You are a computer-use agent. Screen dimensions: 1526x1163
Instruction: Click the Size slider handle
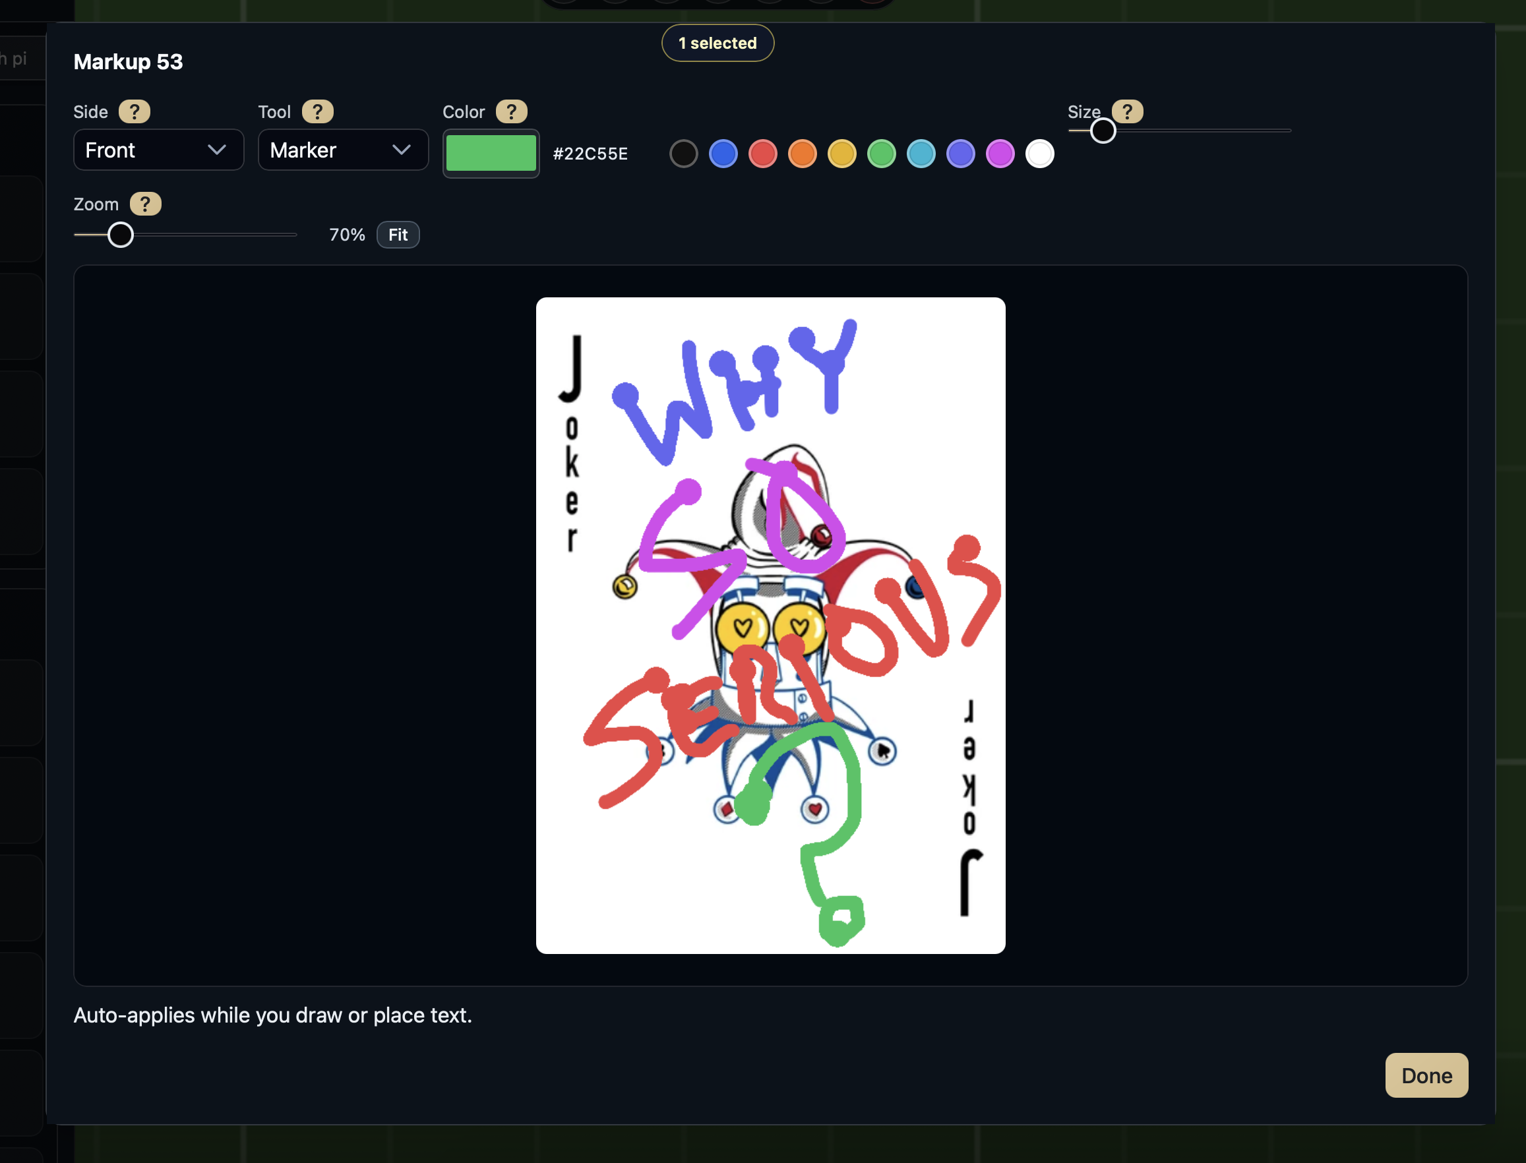(1103, 130)
